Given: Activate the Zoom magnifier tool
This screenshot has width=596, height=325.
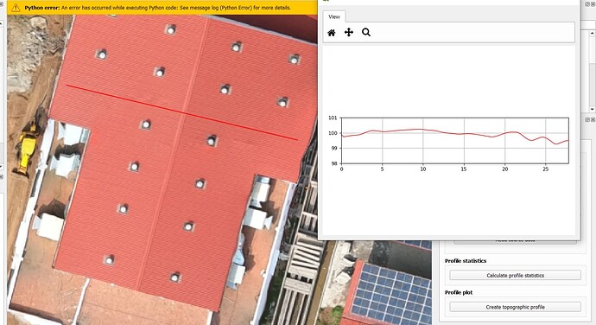Looking at the screenshot, I should [x=366, y=32].
